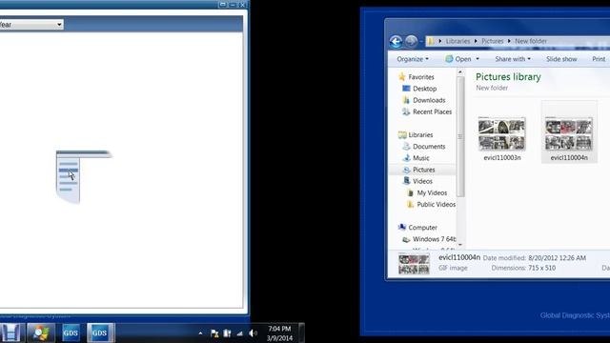610x343 pixels.
Task: Open Recent Places in navigation pane
Action: pos(432,112)
